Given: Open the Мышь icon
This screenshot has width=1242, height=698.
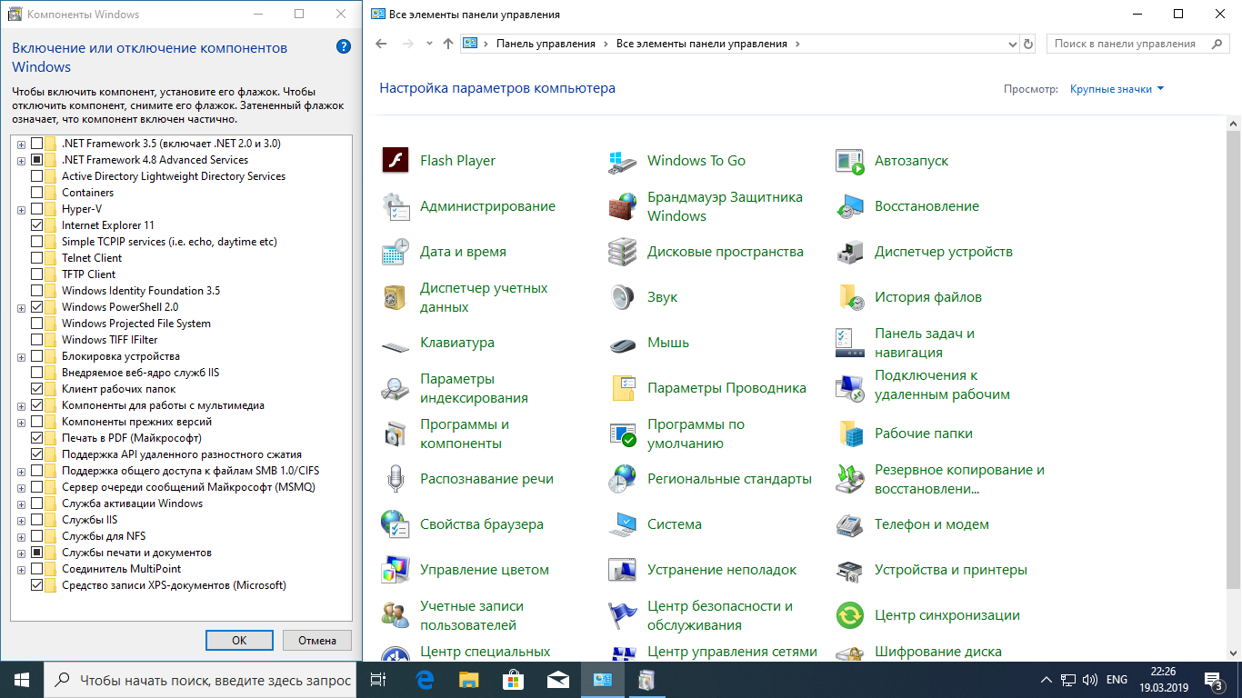Looking at the screenshot, I should tap(623, 344).
